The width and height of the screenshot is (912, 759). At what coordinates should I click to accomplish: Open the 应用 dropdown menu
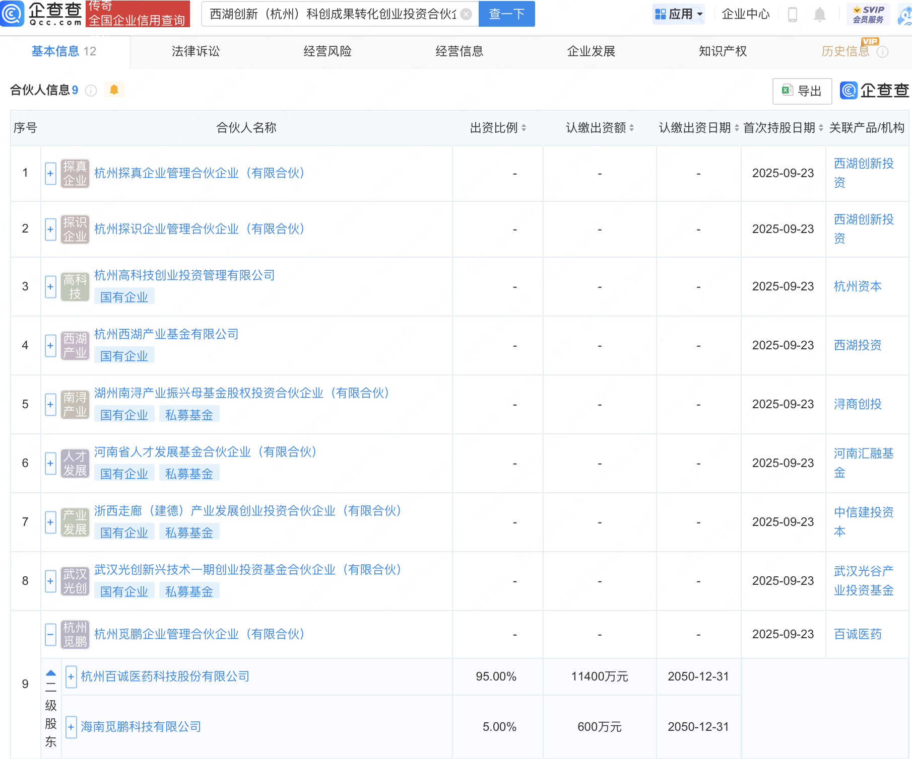pyautogui.click(x=679, y=14)
